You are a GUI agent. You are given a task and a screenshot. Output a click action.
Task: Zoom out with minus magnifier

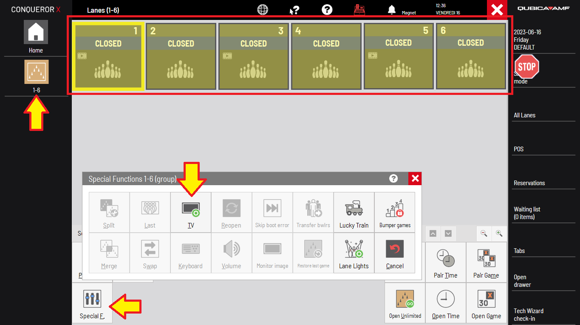(484, 233)
